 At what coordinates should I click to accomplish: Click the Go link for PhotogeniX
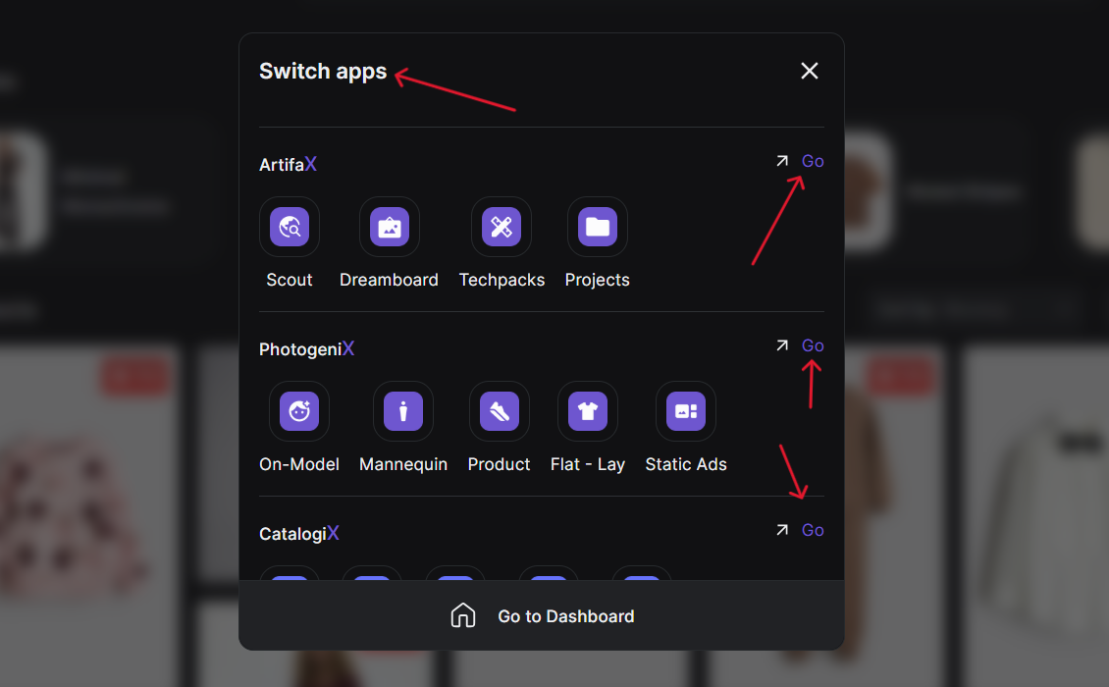click(x=813, y=345)
